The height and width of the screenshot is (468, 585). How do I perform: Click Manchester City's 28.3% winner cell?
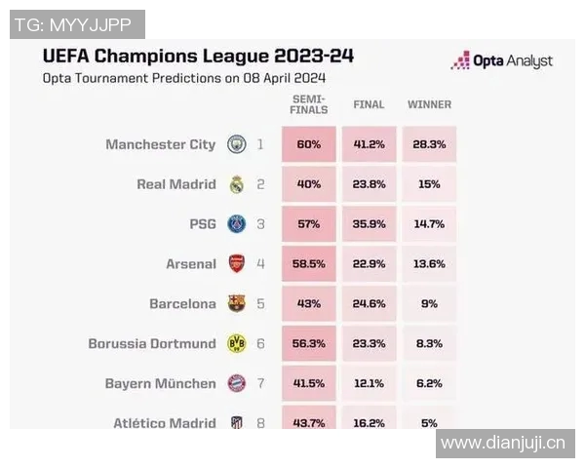[x=429, y=144]
